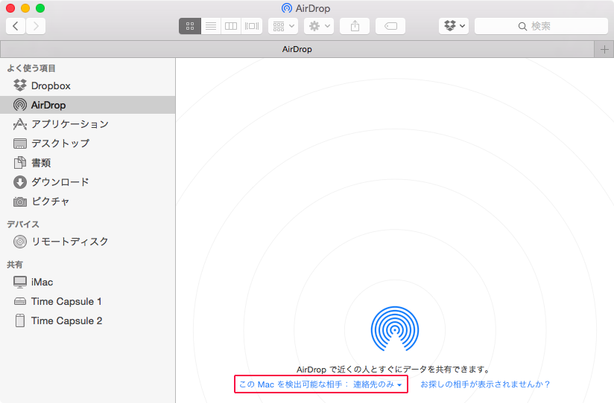Viewport: 614px width, 403px height.
Task: Open 書類 folder in the sidebar
Action: (x=88, y=163)
